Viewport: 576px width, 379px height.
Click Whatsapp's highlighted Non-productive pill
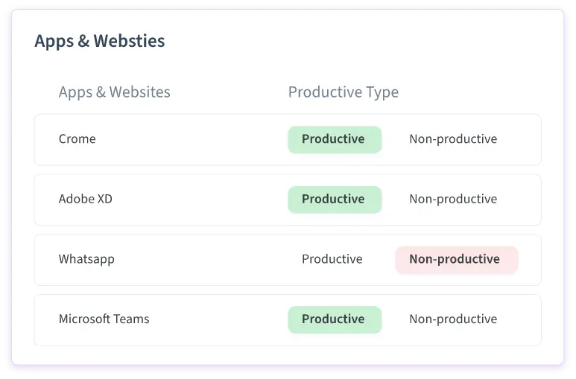point(455,259)
